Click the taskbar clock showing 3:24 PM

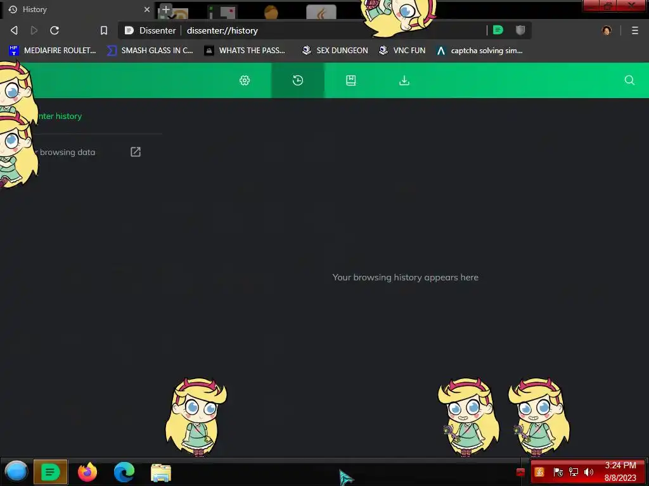coord(620,471)
